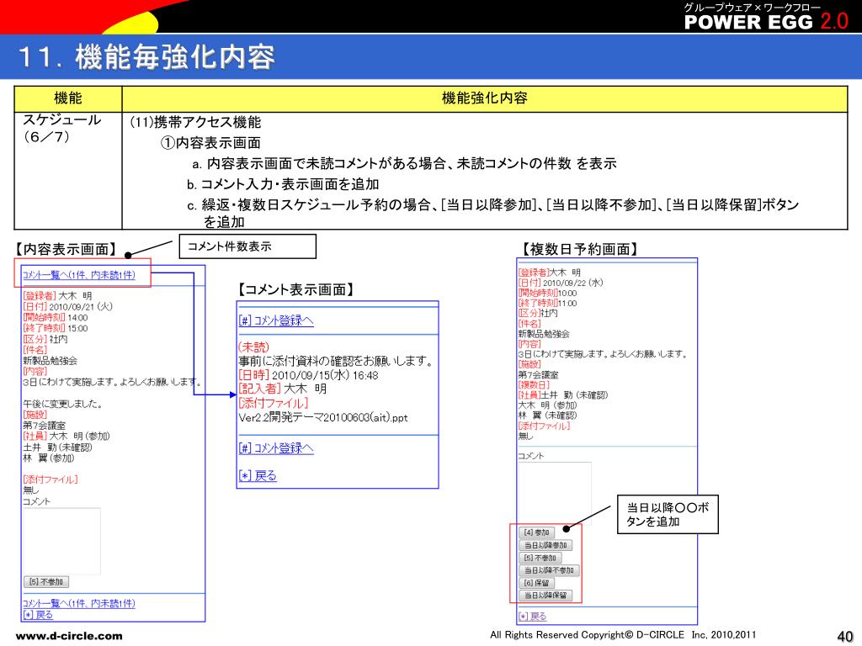This screenshot has width=862, height=646.
Task: Click the comment text box in the 複数日予約画面
Action: (x=555, y=493)
